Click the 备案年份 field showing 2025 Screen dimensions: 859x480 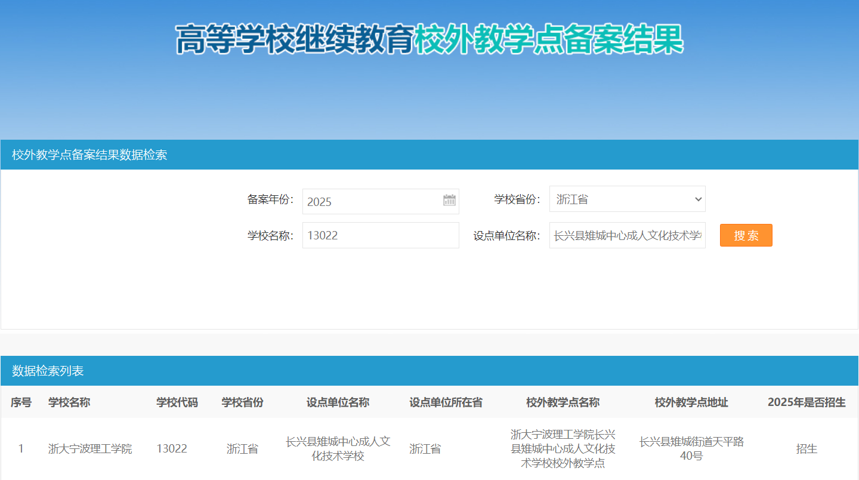[373, 201]
